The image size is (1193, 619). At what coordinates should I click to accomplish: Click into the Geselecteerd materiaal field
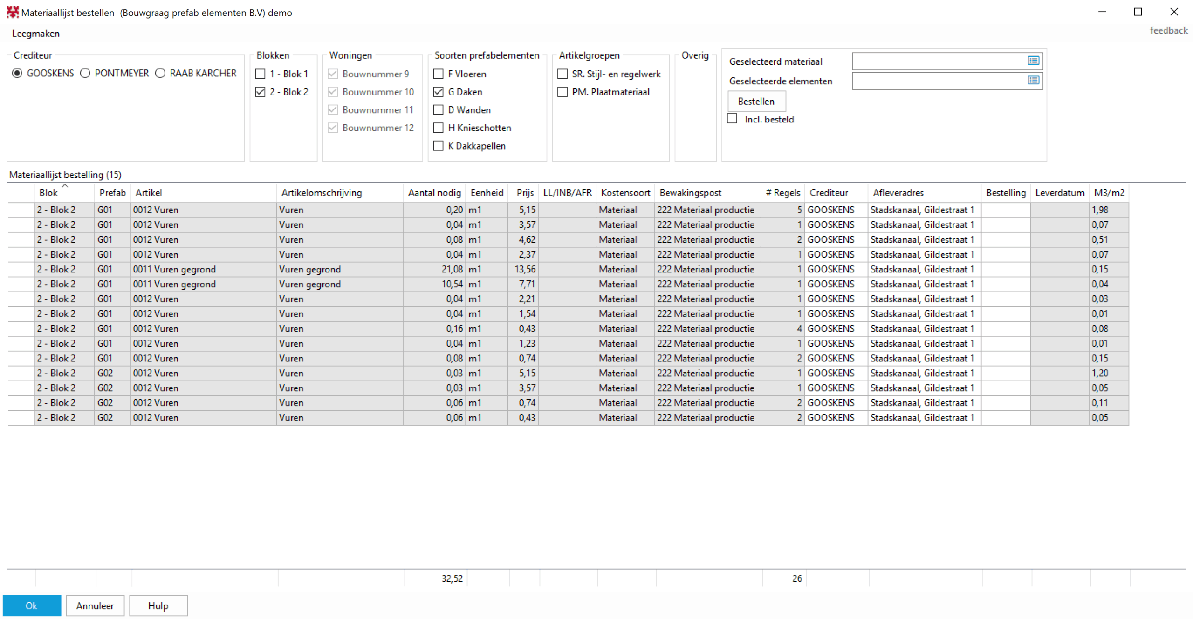point(937,61)
